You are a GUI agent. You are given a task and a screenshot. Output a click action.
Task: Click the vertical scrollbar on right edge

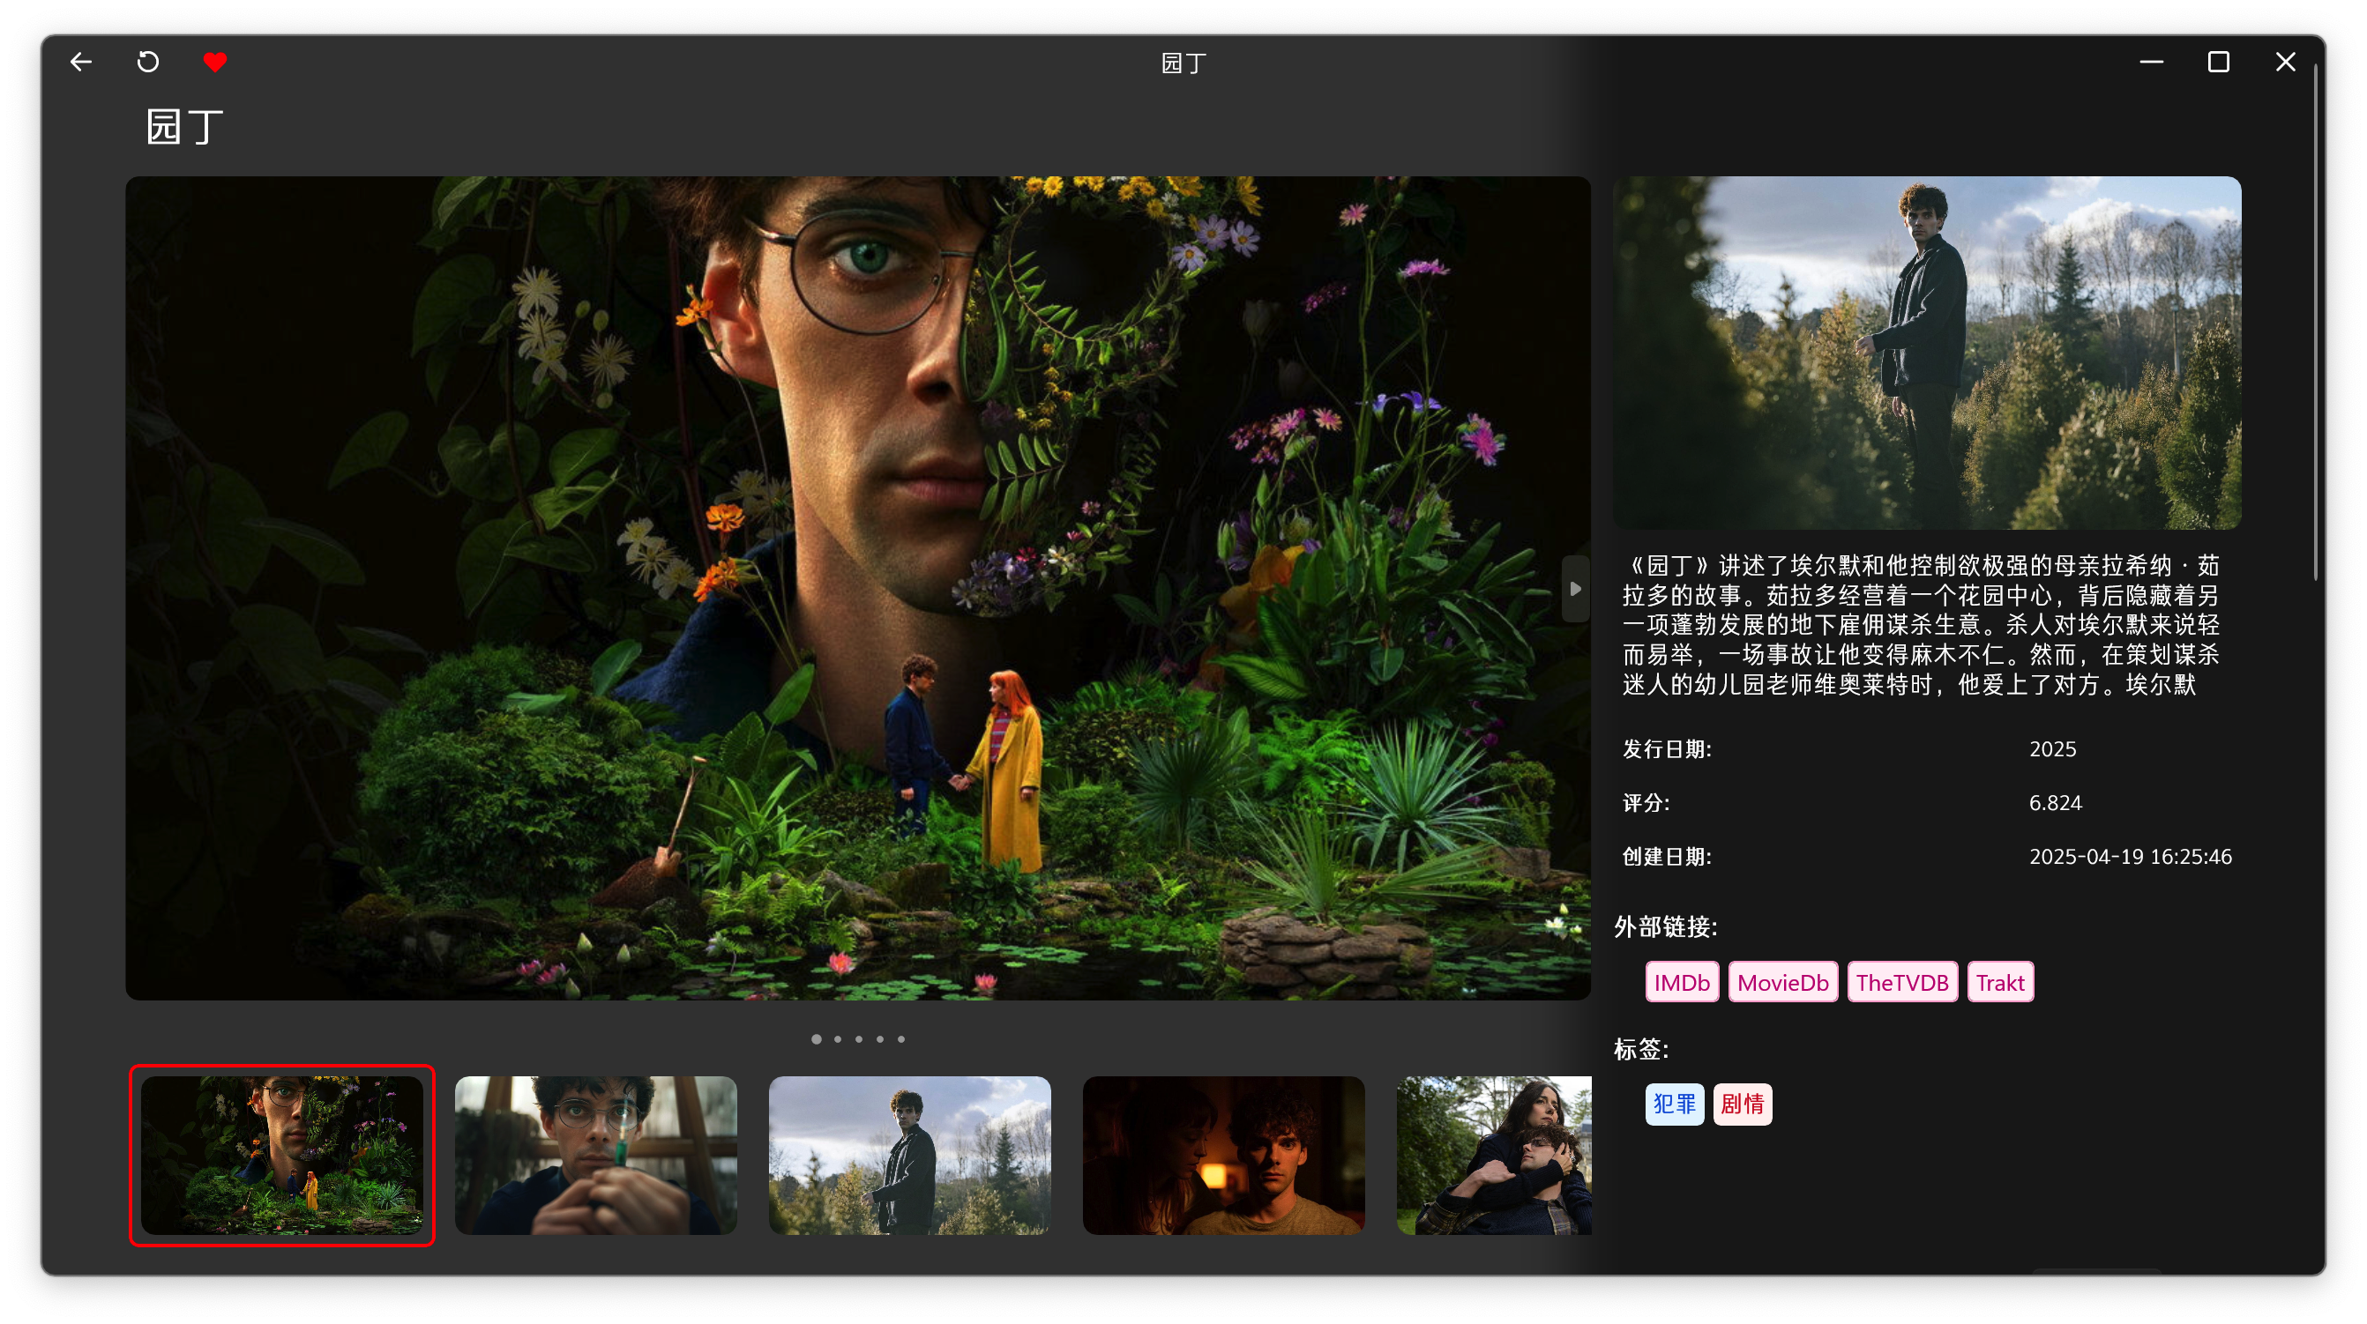point(2315,322)
